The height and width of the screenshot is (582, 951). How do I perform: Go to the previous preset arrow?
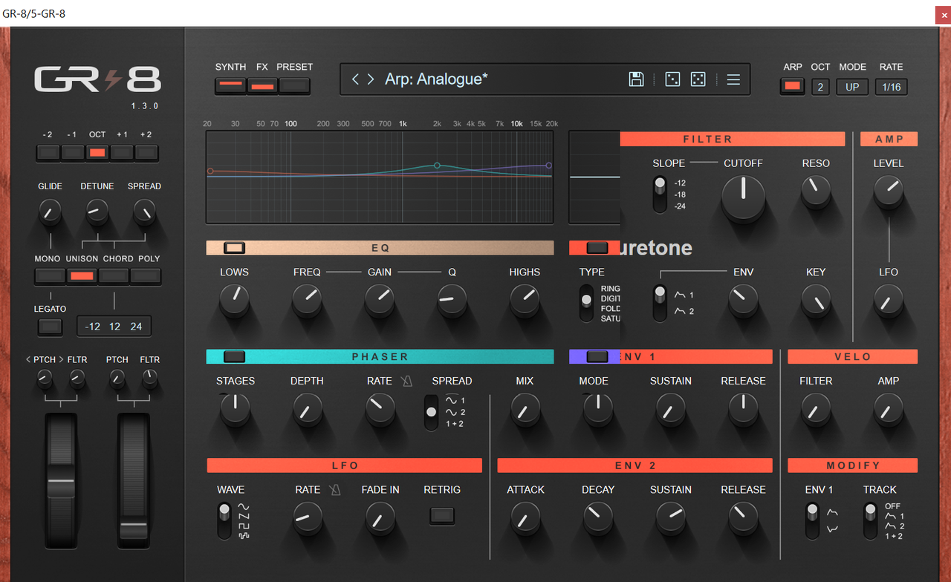coord(355,79)
